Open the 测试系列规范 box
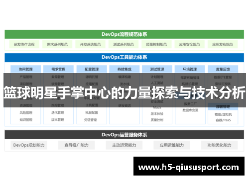This screenshot has width=249, height=180. coord(124,44)
